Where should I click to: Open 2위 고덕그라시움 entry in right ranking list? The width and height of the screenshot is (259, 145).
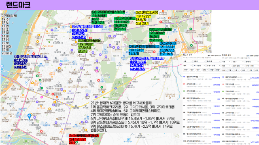240,85
